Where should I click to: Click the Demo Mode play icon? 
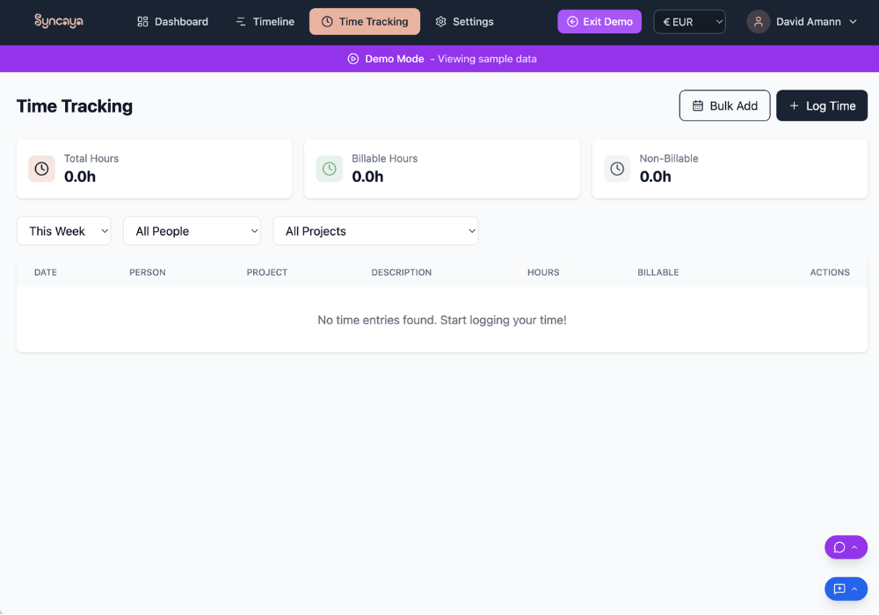(353, 59)
